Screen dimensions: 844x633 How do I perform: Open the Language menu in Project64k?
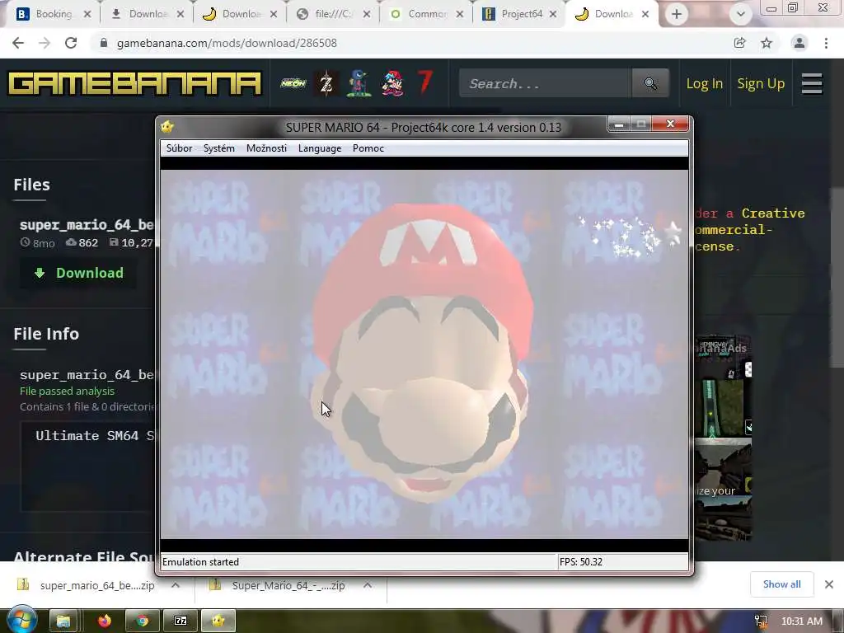coord(320,148)
